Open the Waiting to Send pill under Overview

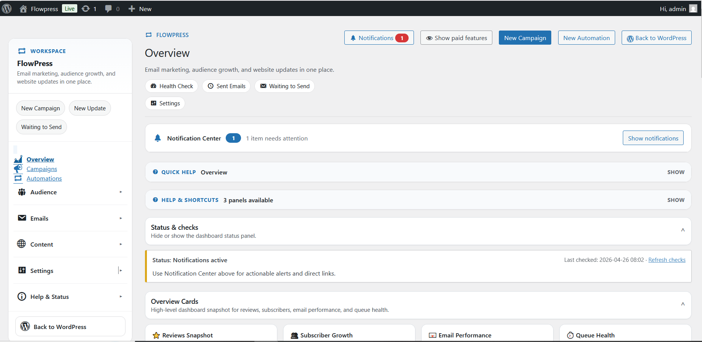(x=284, y=86)
